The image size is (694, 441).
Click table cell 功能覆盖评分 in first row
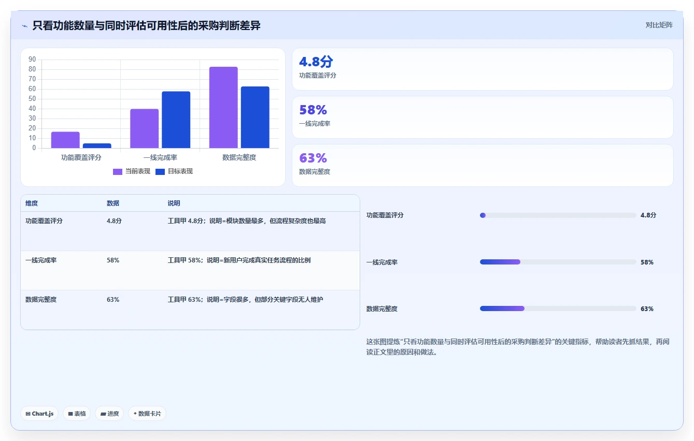[x=44, y=221]
